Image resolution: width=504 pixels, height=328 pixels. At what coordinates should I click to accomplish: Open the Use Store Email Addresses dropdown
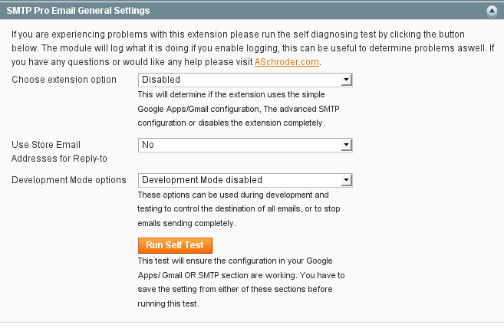[245, 145]
